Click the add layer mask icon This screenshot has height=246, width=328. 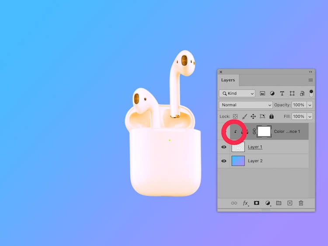[257, 203]
